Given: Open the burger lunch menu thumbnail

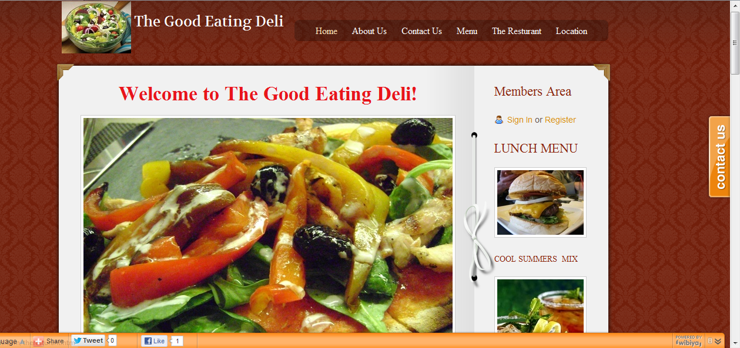Looking at the screenshot, I should click(540, 202).
